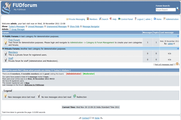The image size is (181, 120).
Task: Click the envelope icon next to Contact
Action: 91,118
